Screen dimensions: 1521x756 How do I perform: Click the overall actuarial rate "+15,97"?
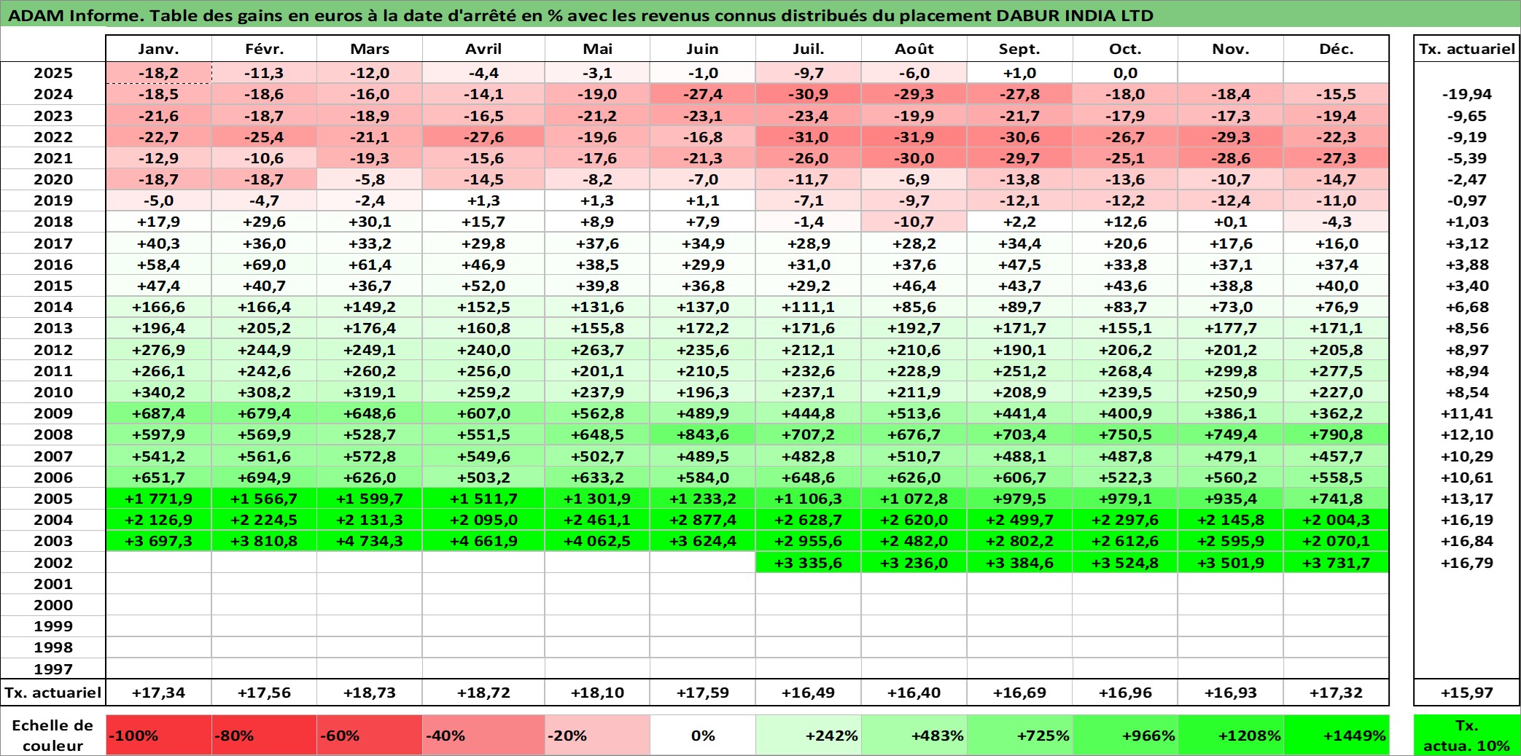tap(1467, 693)
